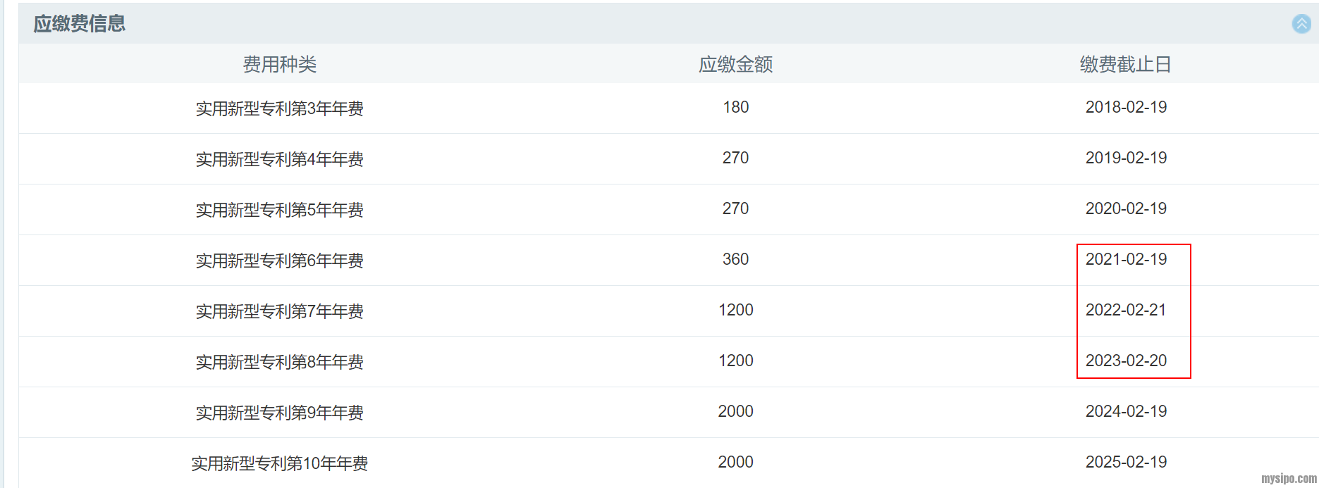Select the 实用新型专利第4年年费 fee entry

coord(280,159)
